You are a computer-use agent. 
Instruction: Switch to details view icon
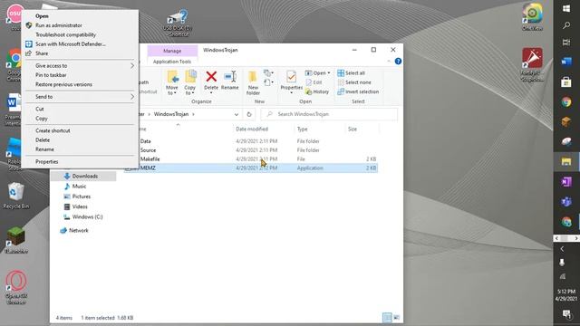(x=387, y=318)
